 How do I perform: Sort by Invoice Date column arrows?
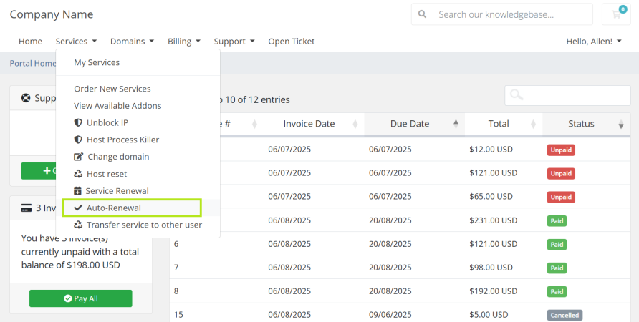[x=355, y=124]
